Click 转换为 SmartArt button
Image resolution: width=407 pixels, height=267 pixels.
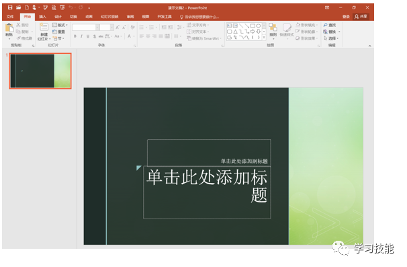[x=204, y=38]
